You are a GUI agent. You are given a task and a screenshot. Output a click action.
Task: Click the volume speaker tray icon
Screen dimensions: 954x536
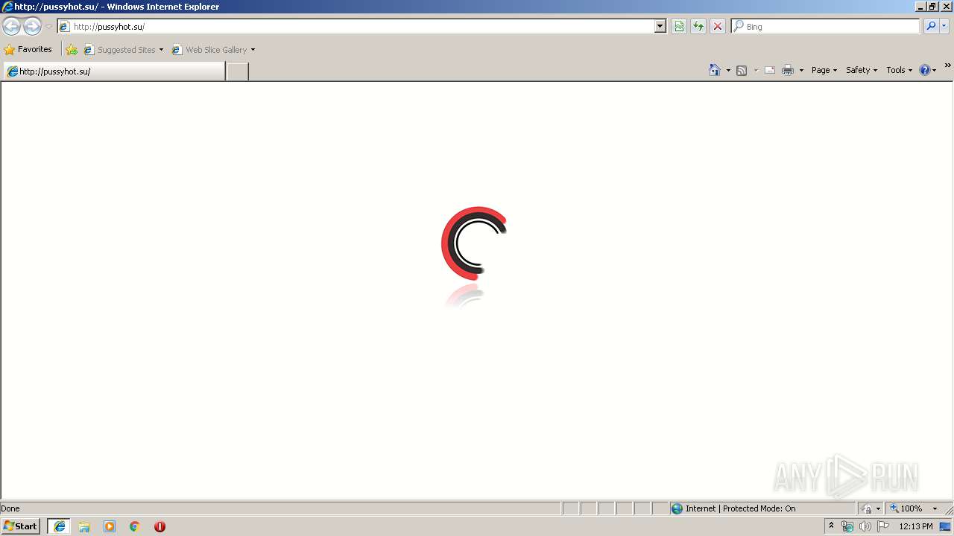click(x=865, y=526)
